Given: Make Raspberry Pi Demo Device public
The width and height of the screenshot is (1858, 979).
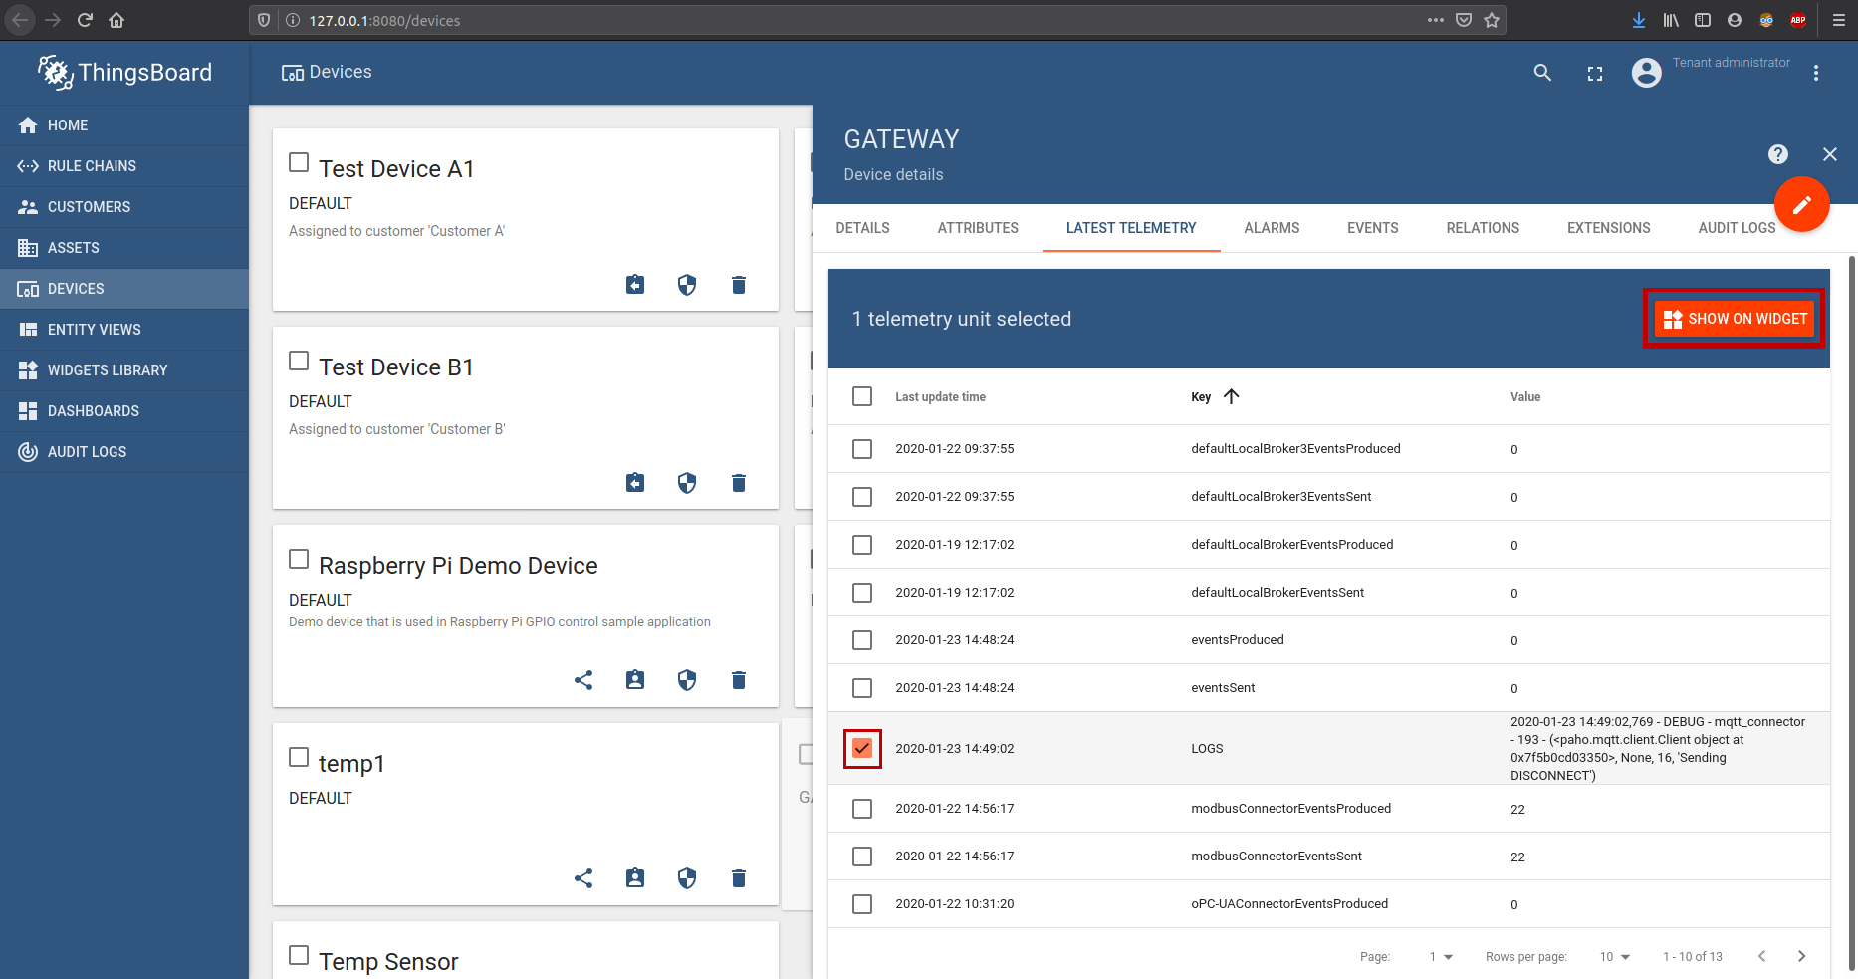Looking at the screenshot, I should coord(583,680).
